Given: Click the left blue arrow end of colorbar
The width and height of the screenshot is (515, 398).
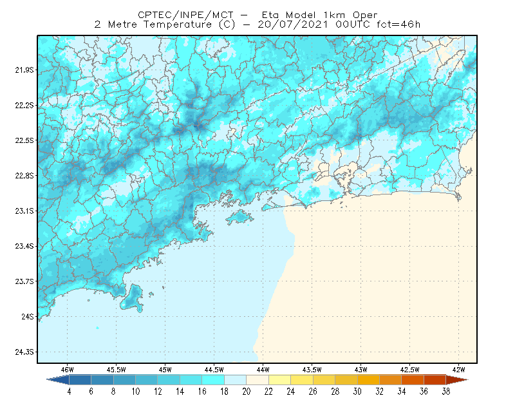Looking at the screenshot, I should click(x=58, y=380).
